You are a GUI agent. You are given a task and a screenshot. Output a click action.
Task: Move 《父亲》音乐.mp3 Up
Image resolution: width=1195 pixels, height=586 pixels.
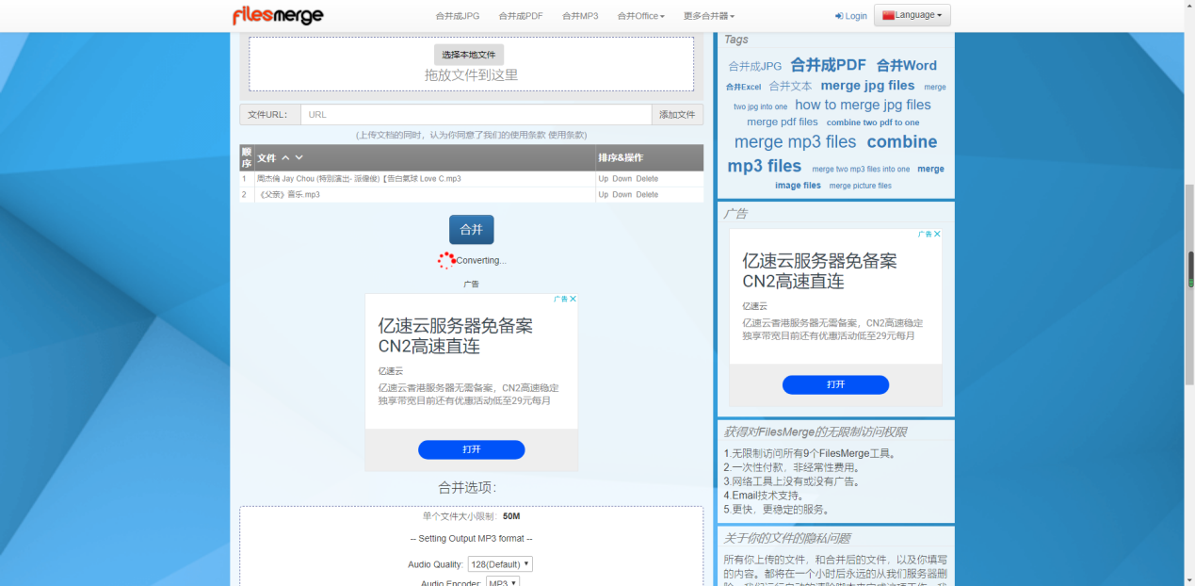click(604, 195)
